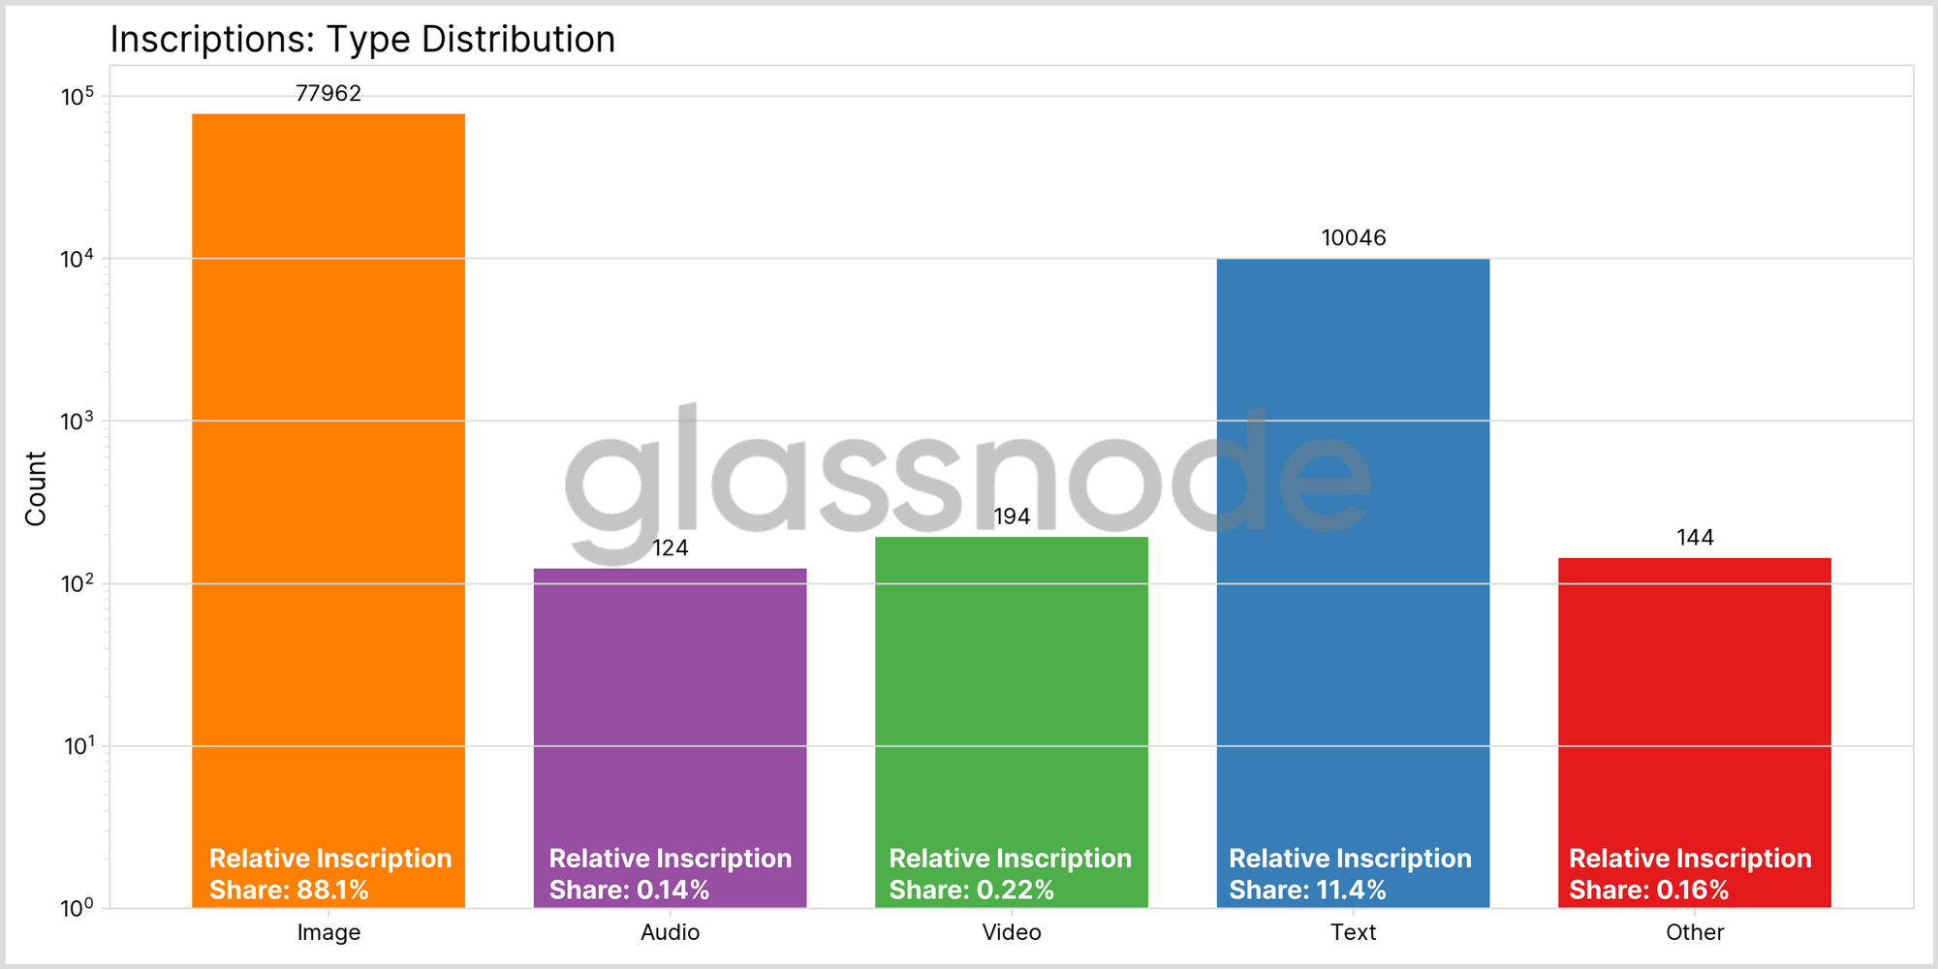Select the 77962 value label
This screenshot has width=1938, height=969.
click(x=328, y=93)
